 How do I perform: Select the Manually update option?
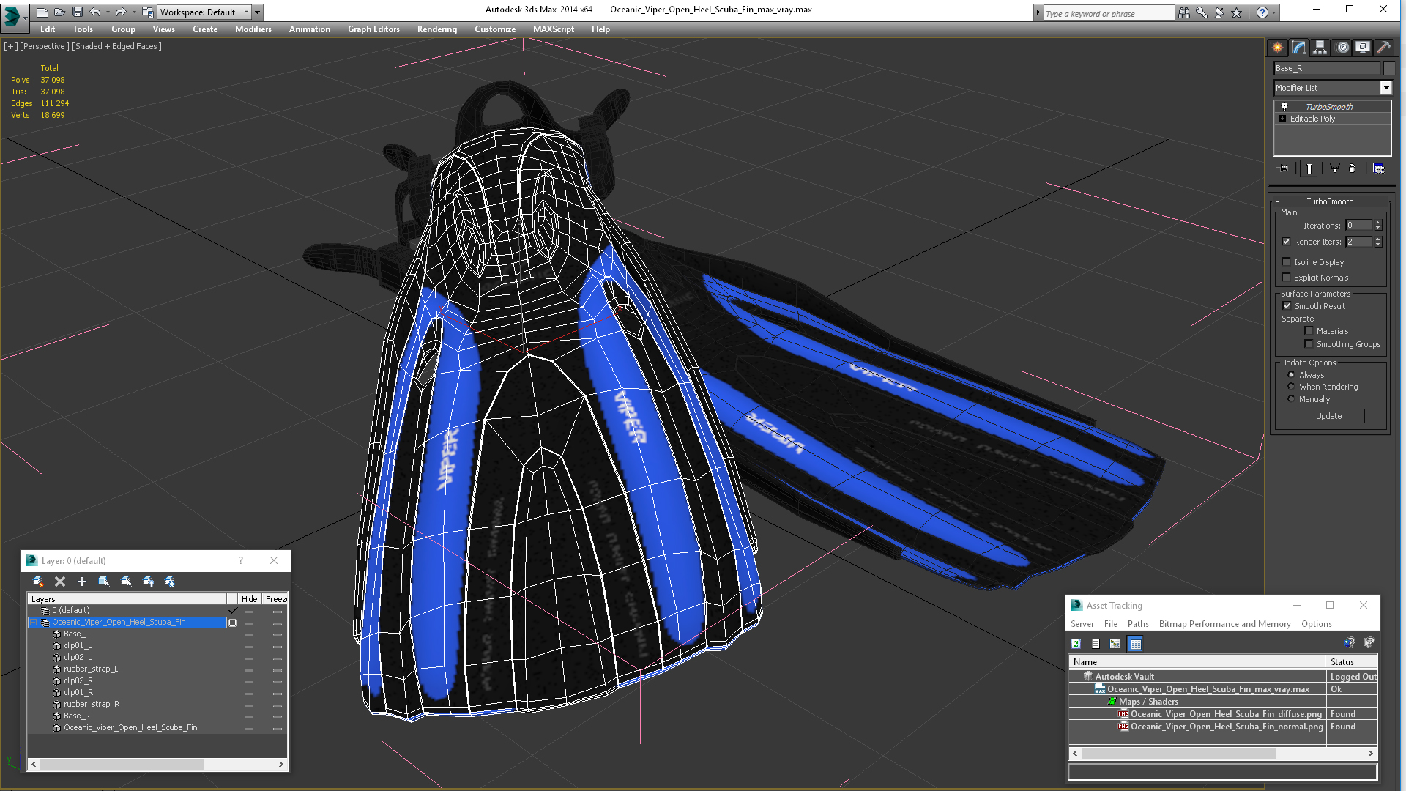pos(1292,399)
